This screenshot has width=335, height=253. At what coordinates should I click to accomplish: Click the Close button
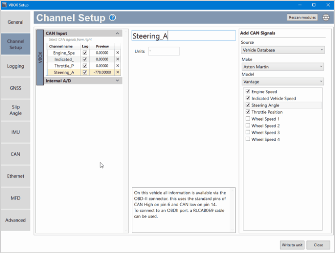(x=318, y=245)
